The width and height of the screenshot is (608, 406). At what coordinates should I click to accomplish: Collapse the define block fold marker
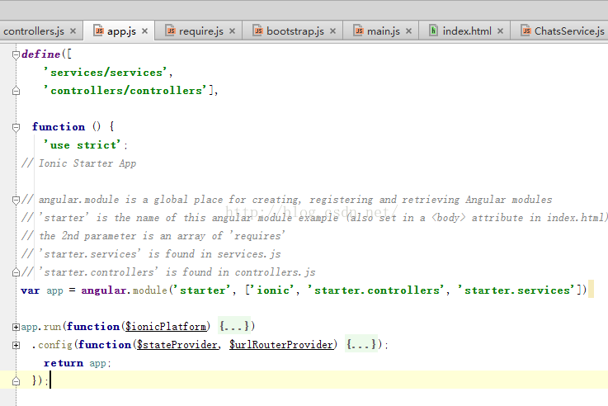16,55
